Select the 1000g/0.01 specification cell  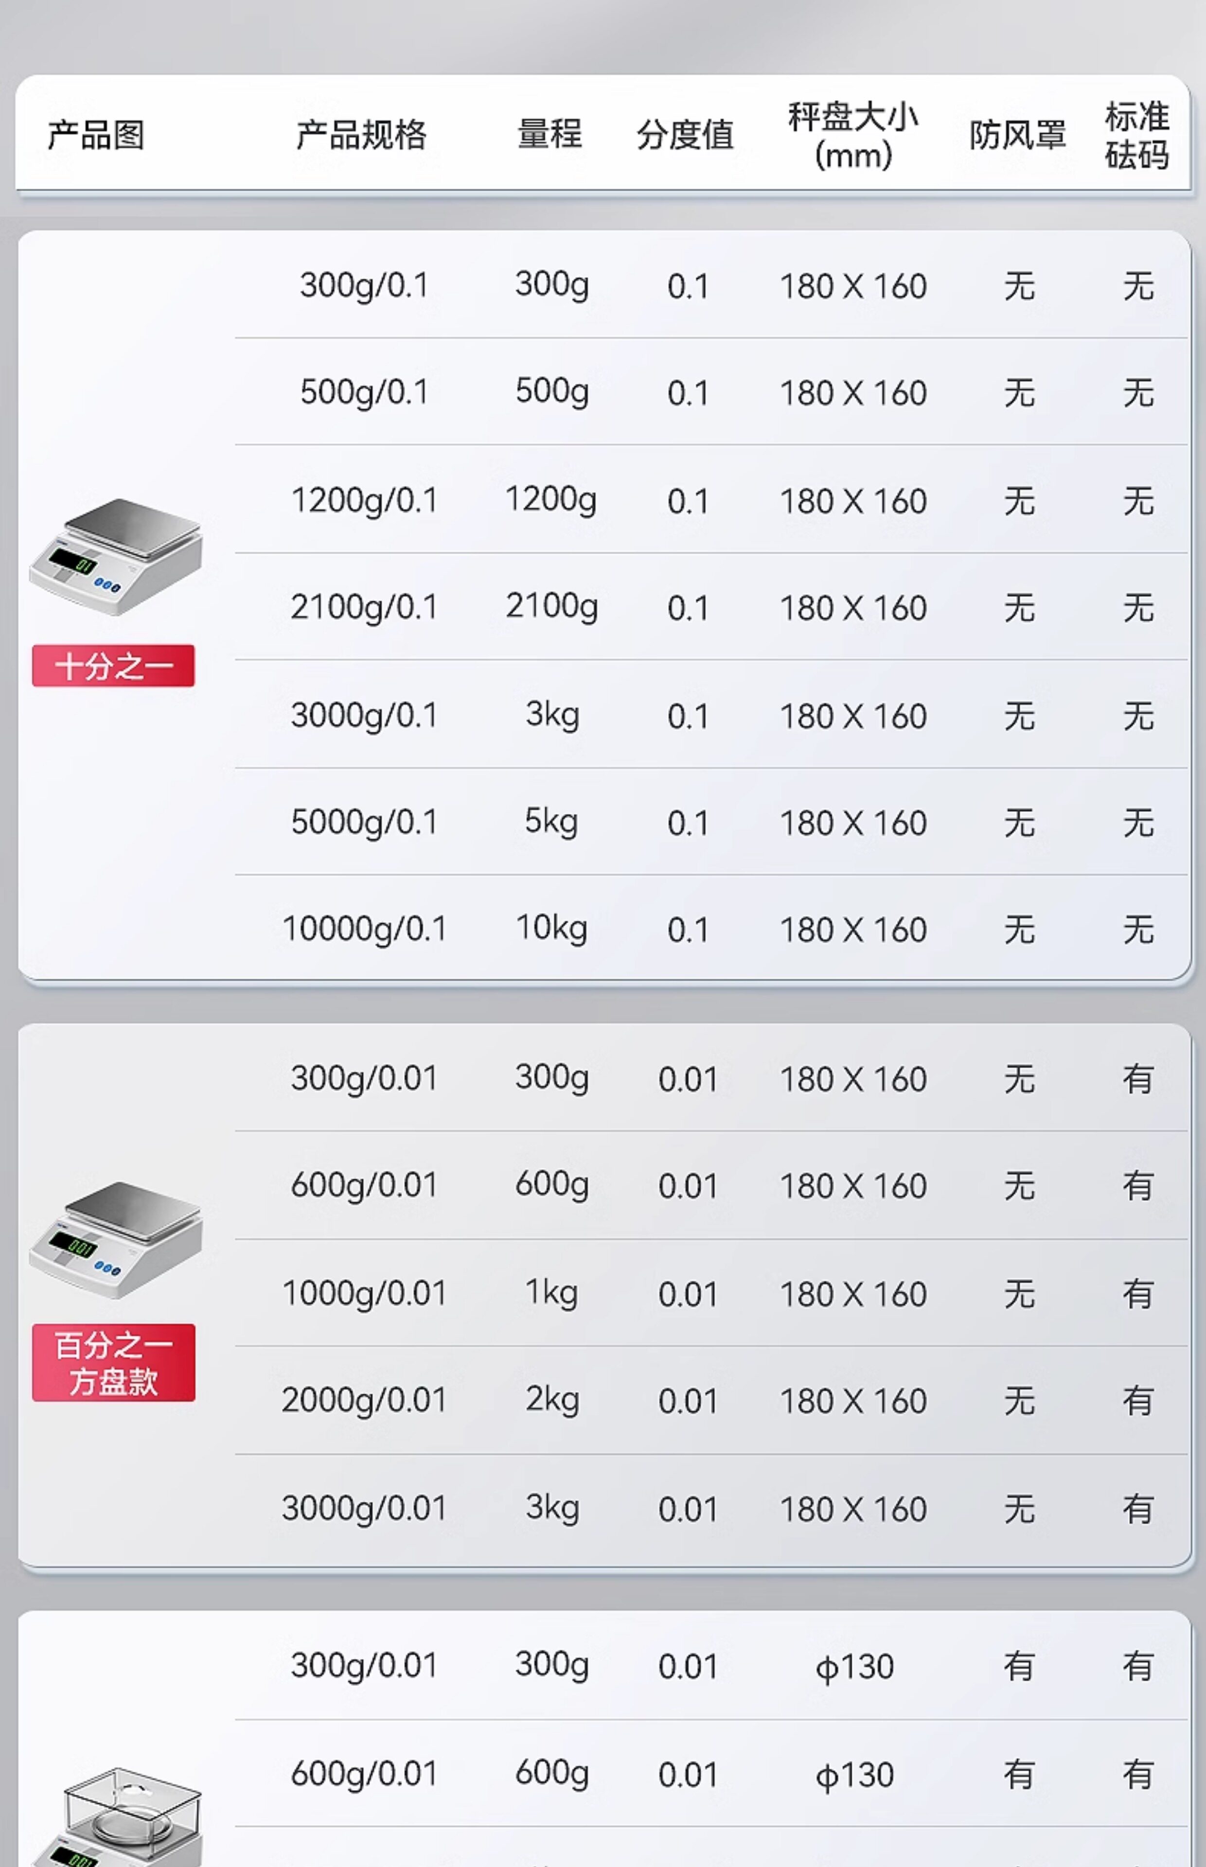click(364, 1293)
